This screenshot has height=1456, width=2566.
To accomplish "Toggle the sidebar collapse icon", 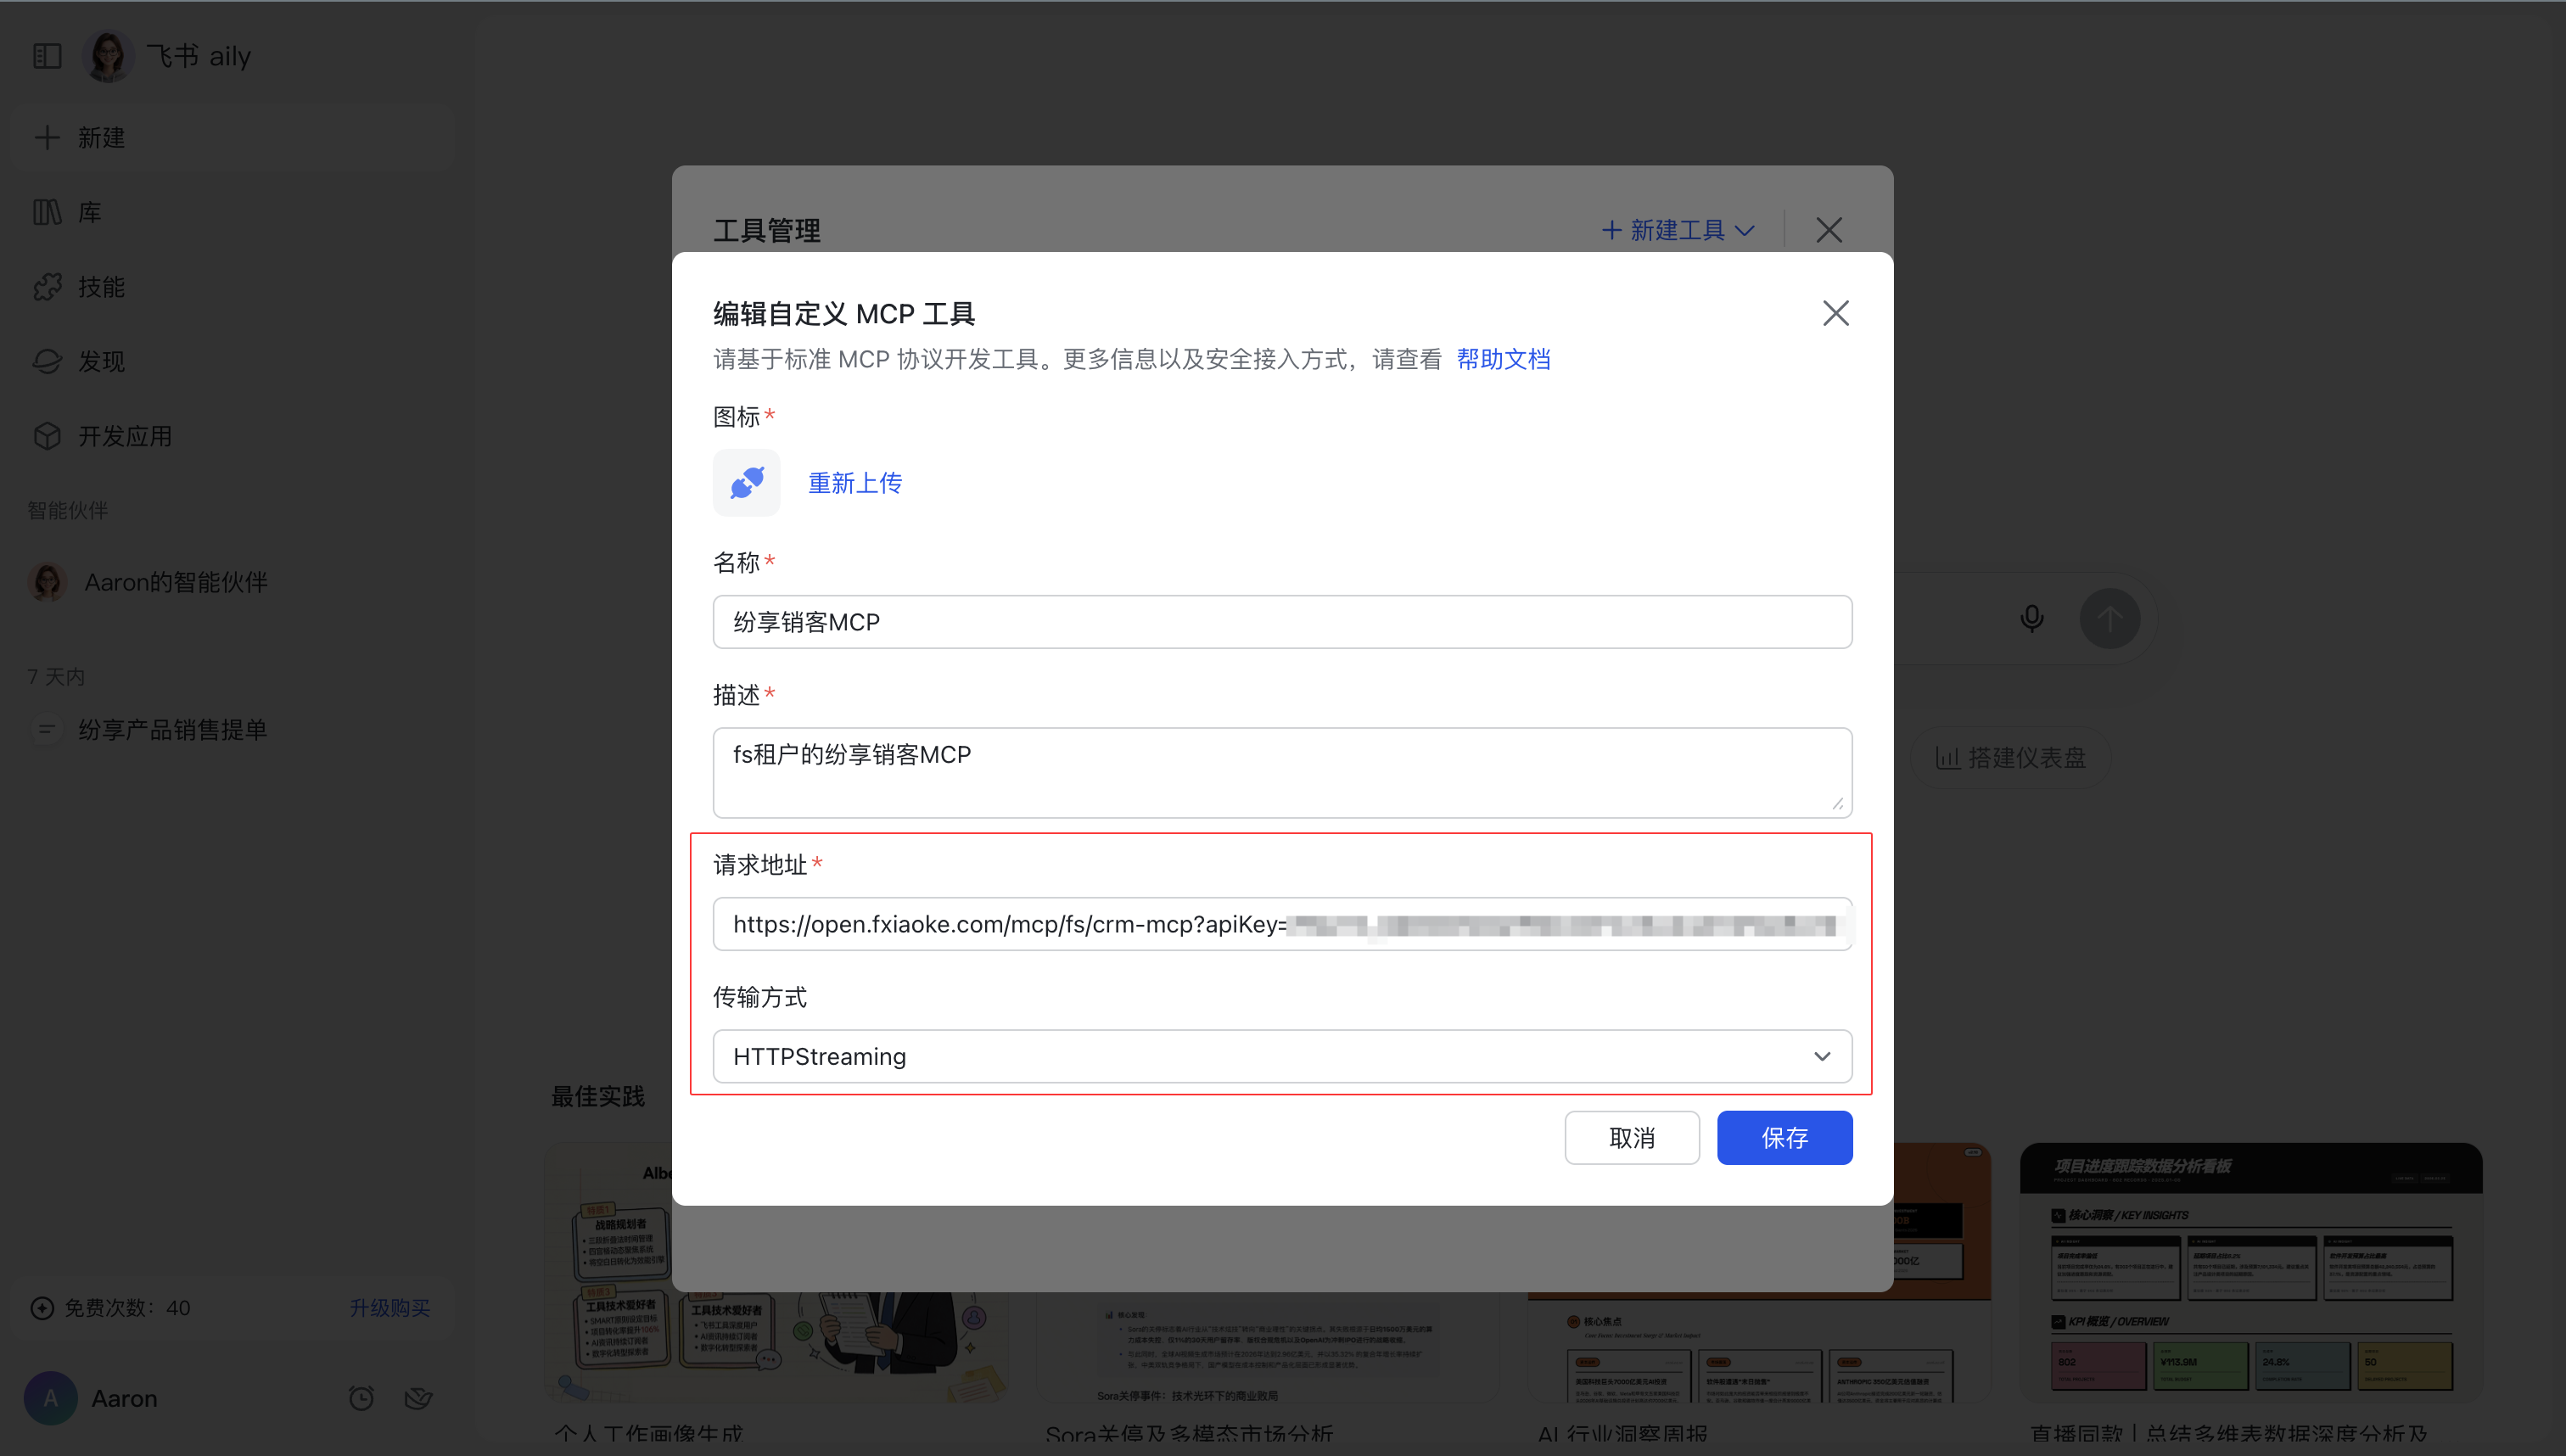I will tap(47, 56).
